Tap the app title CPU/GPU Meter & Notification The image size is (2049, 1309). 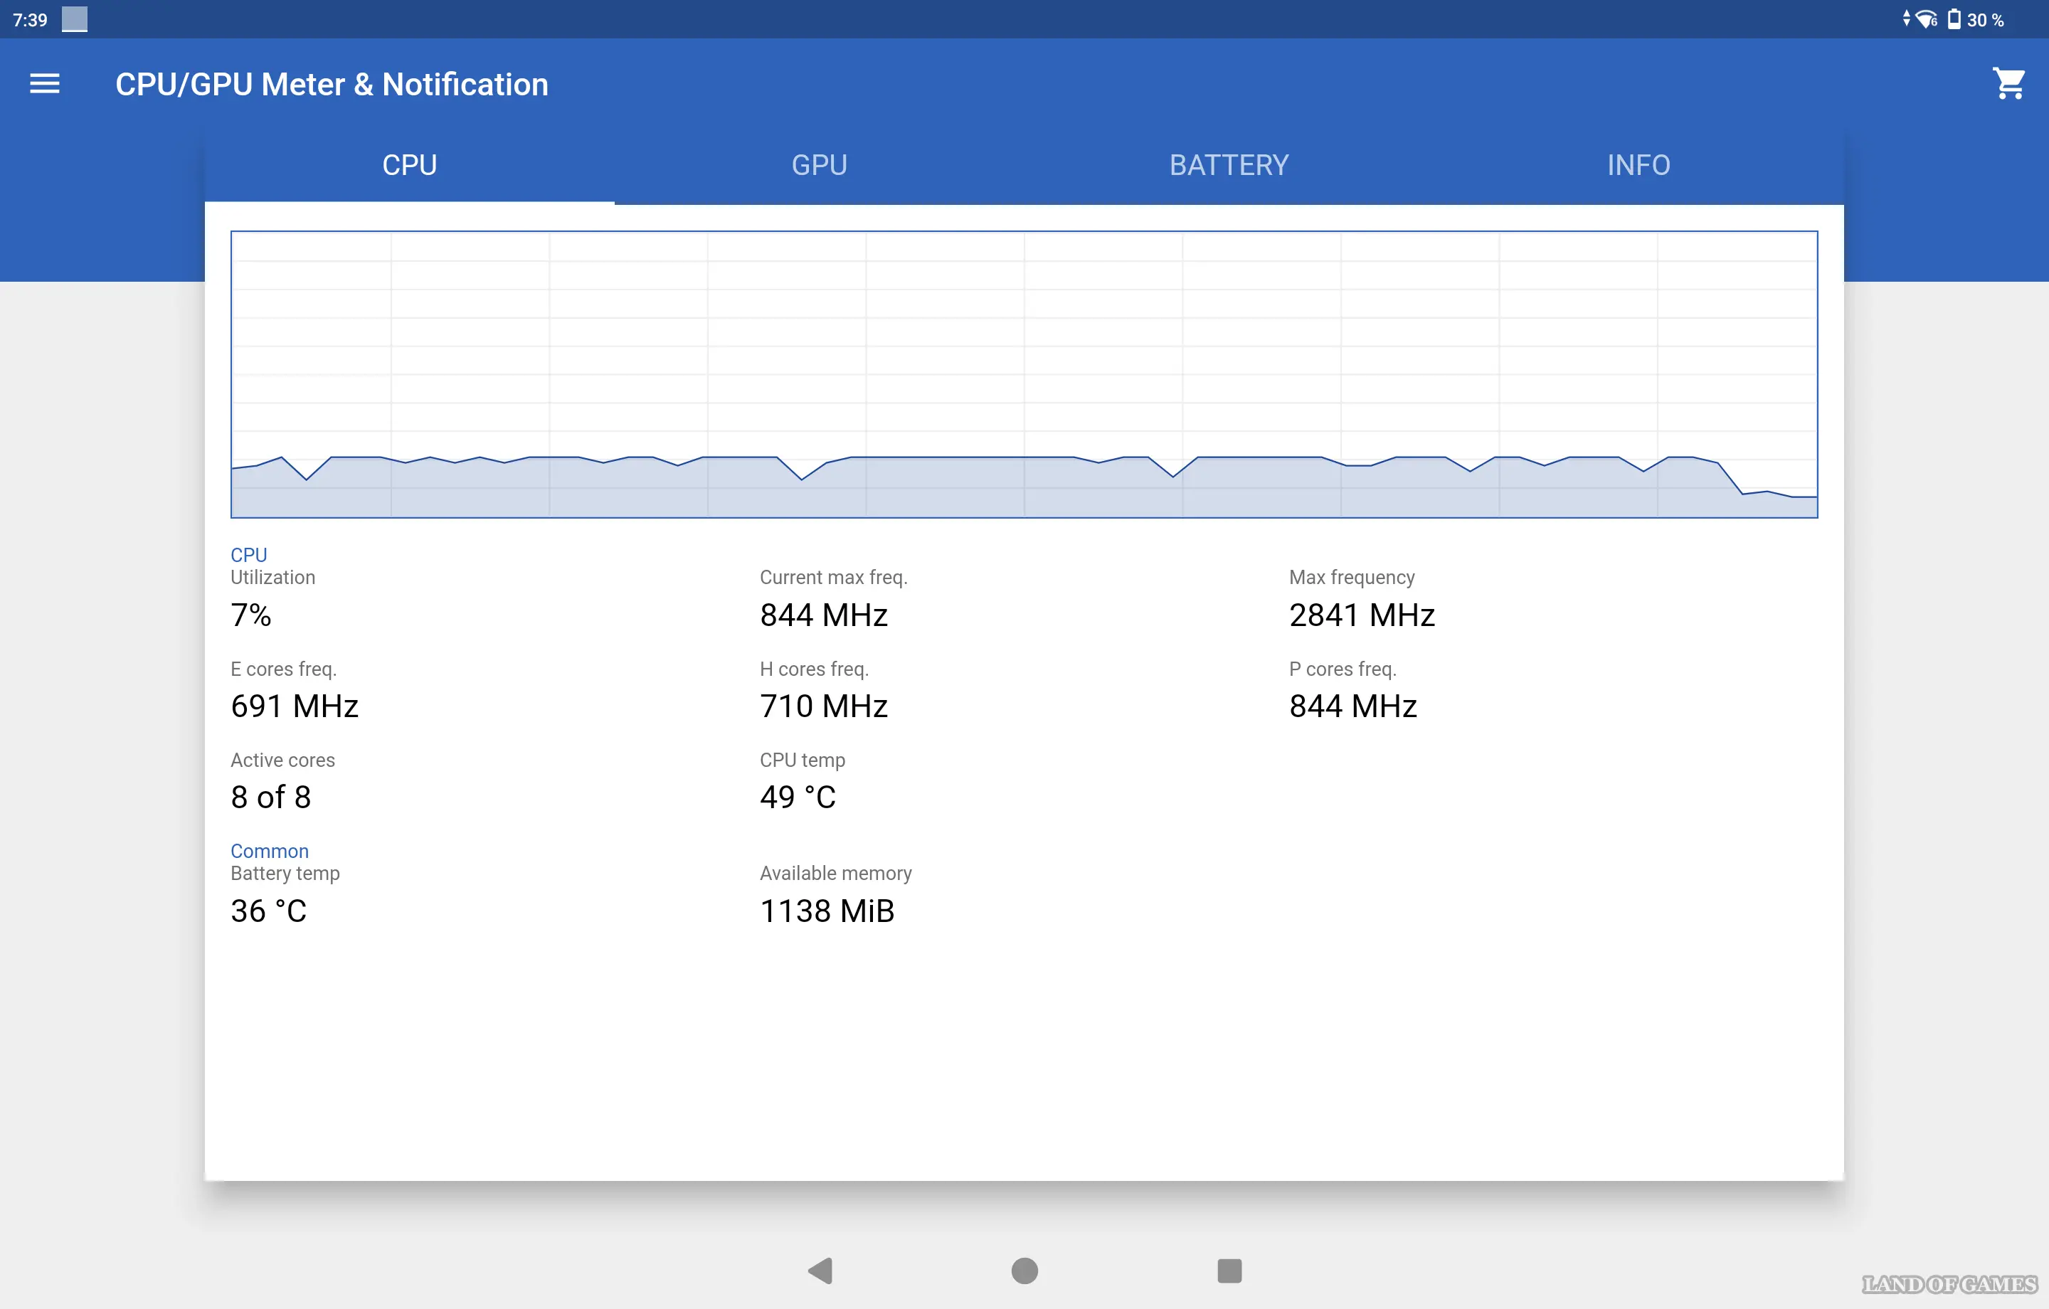point(332,84)
